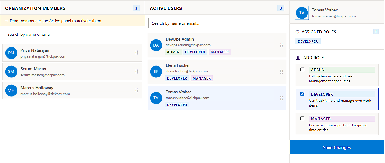Grab the drag handle on Scrum Master's row
Image resolution: width=385 pixels, height=163 pixels.
click(137, 71)
